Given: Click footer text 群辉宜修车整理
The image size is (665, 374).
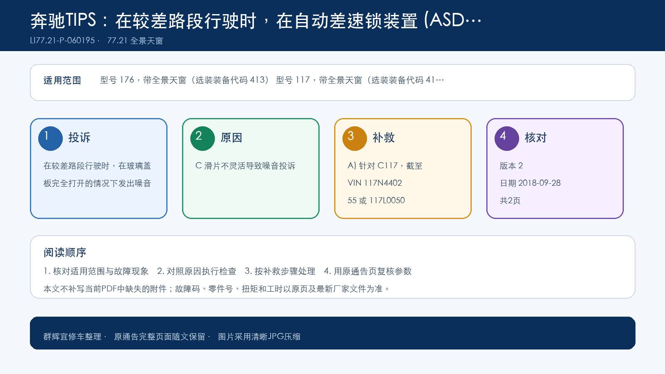Looking at the screenshot, I should (72, 337).
